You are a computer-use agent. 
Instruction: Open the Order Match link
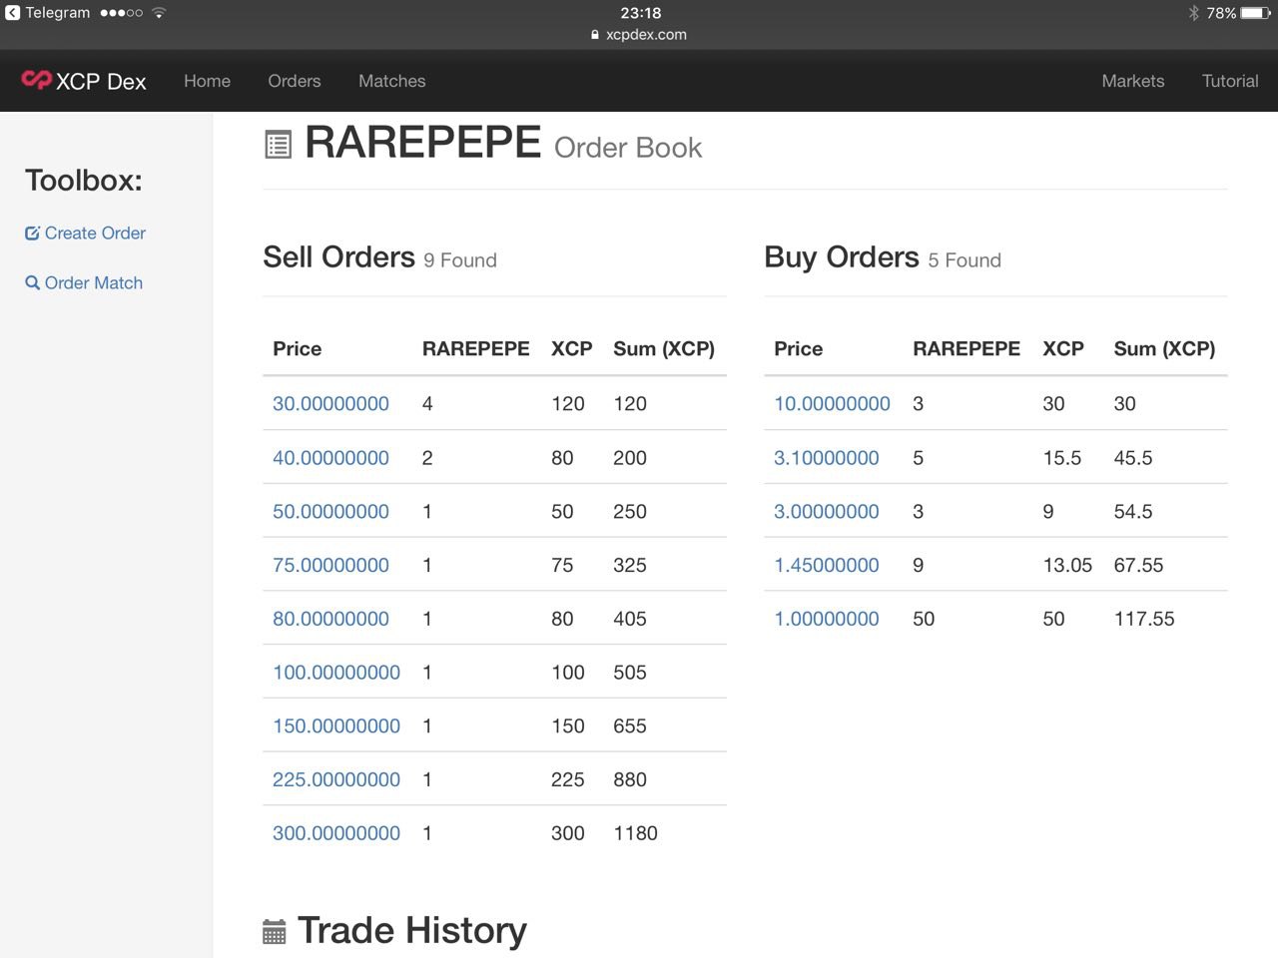(x=94, y=282)
